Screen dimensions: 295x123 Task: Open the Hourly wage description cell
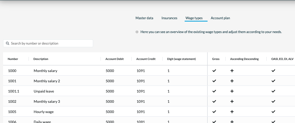44,112
